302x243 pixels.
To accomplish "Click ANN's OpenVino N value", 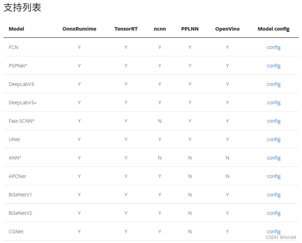I will pyautogui.click(x=227, y=158).
